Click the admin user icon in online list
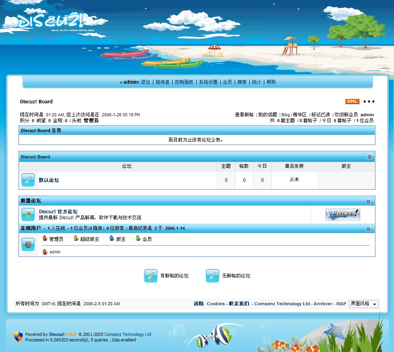394x352 pixels. [x=45, y=252]
